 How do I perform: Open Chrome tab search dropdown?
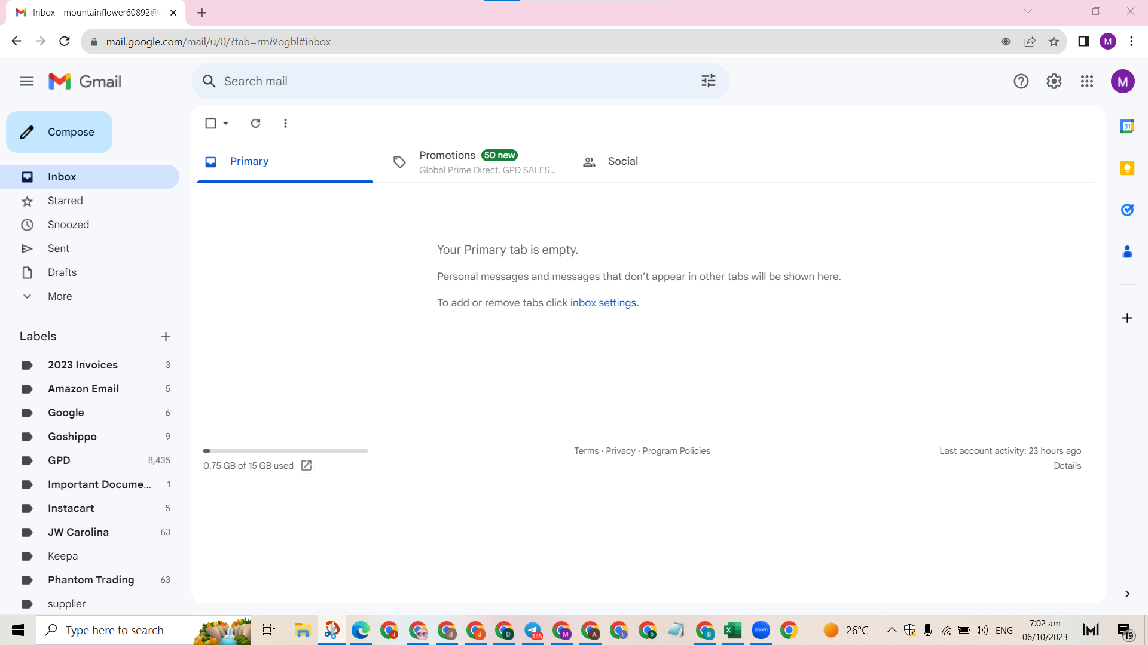click(x=1028, y=11)
